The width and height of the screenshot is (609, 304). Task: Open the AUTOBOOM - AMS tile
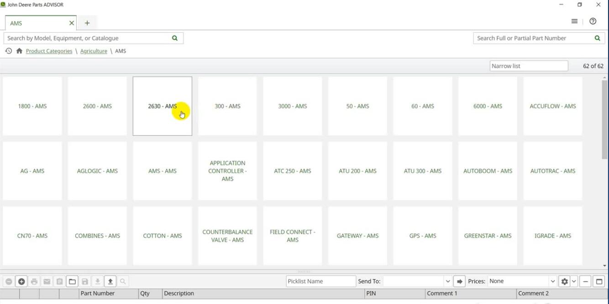[x=488, y=171]
